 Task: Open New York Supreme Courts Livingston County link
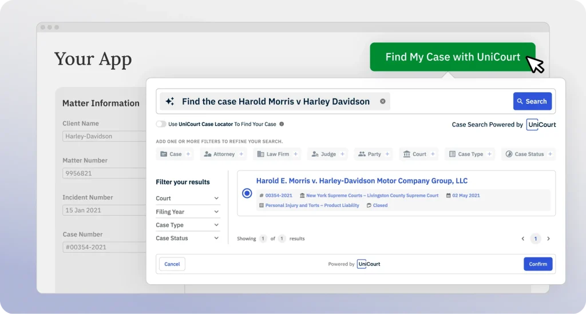pyautogui.click(x=372, y=195)
